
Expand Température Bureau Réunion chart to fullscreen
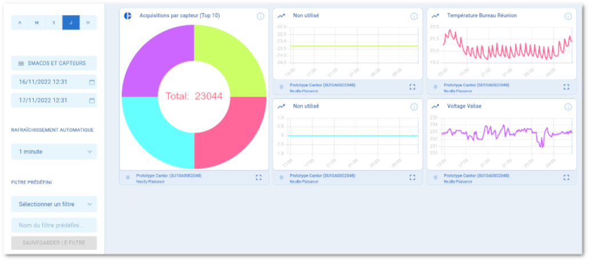(x=566, y=87)
